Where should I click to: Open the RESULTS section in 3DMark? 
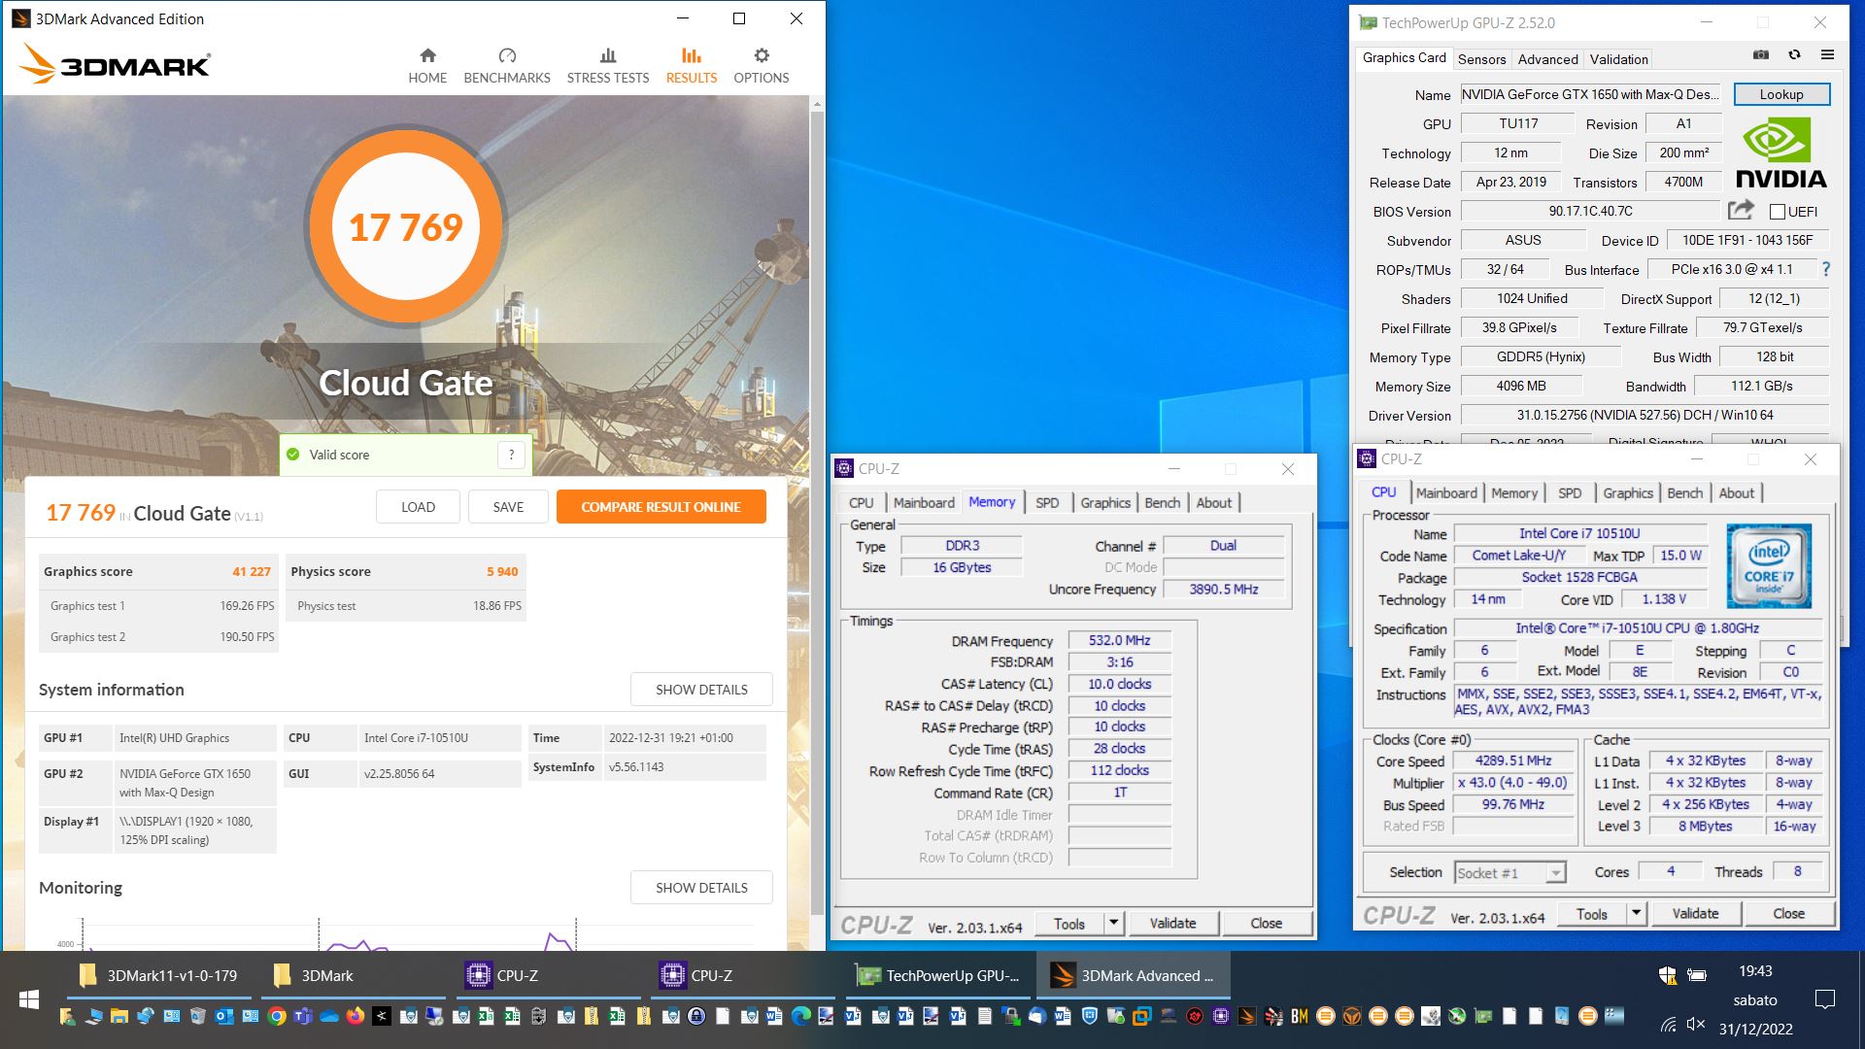(692, 66)
